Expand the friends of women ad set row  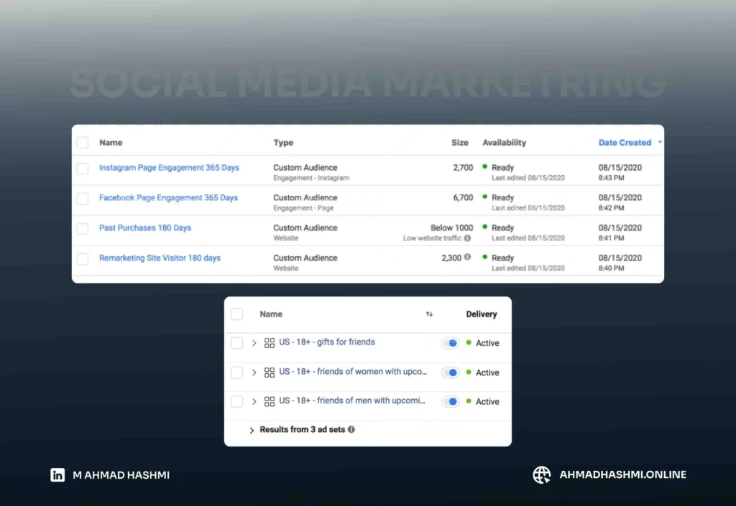pyautogui.click(x=254, y=373)
